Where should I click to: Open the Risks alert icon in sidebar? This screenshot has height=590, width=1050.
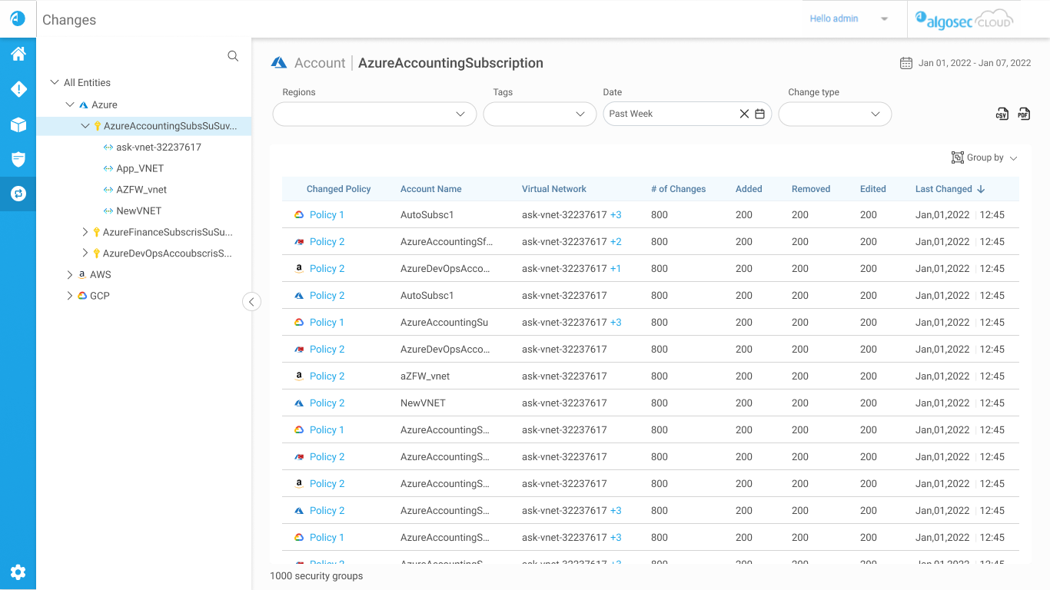(18, 90)
